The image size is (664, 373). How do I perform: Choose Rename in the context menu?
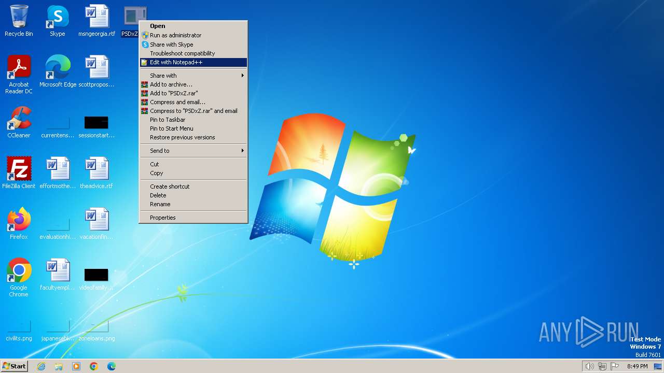tap(193, 204)
